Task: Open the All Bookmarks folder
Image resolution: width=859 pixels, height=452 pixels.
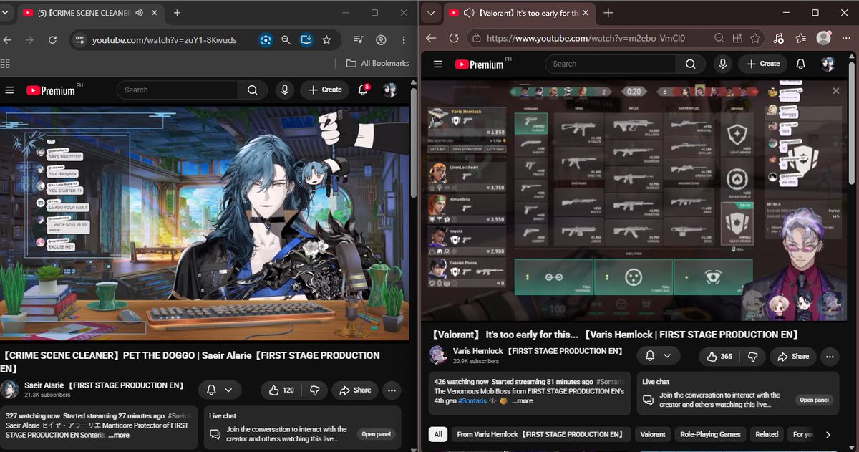Action: click(x=377, y=63)
